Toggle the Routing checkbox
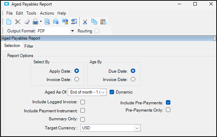Image resolution: width=217 pixels, height=137 pixels. (97, 31)
